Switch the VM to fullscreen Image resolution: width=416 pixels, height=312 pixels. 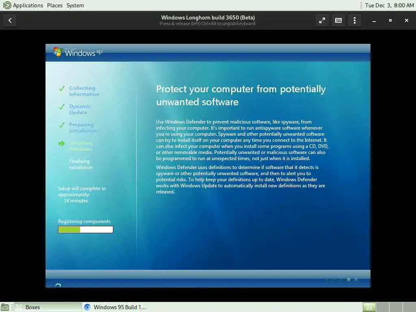[322, 20]
